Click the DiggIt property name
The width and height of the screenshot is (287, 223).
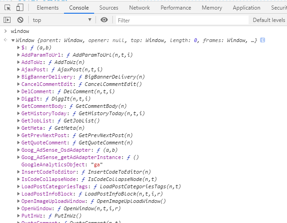coord(30,99)
